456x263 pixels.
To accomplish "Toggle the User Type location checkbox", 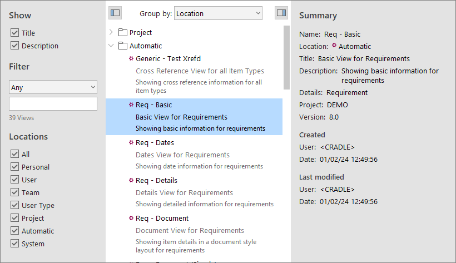I will click(14, 205).
